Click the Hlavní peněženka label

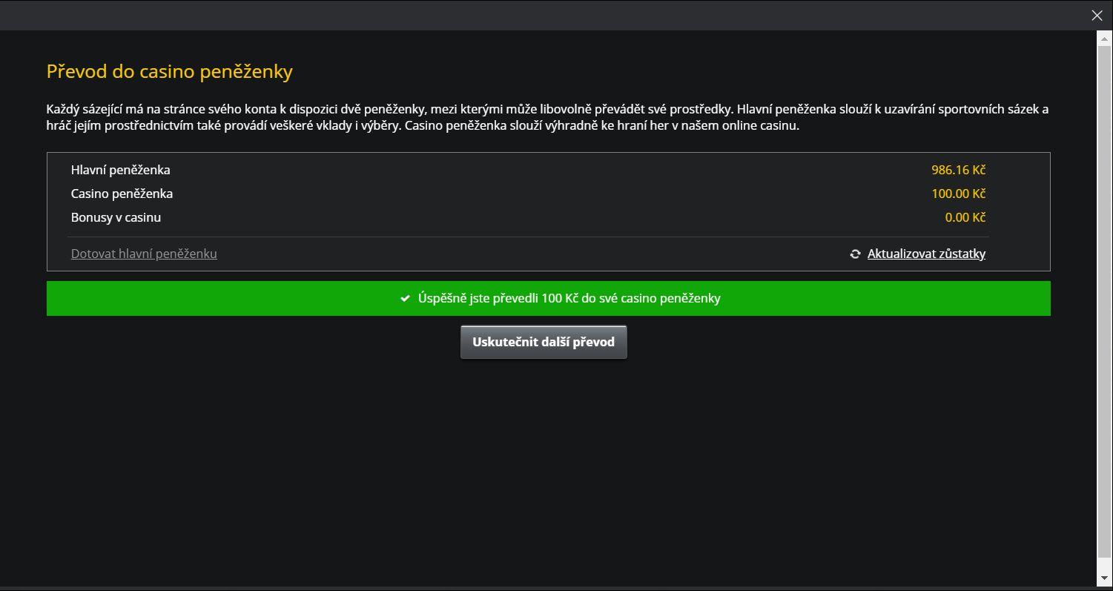coord(121,170)
